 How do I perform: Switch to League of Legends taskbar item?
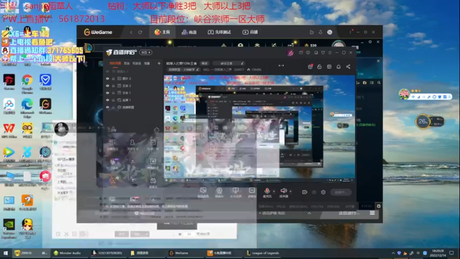coord(263,253)
